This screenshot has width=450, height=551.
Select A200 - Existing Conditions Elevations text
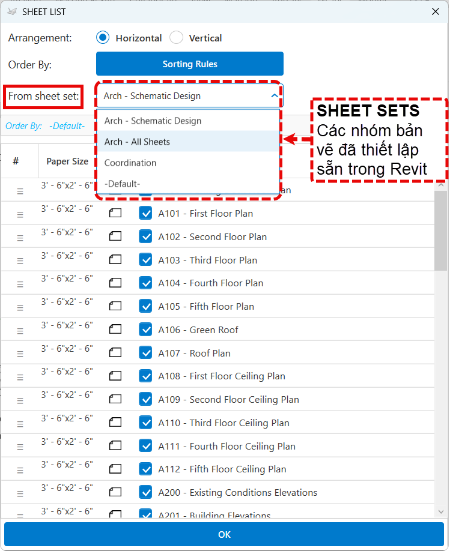click(x=237, y=493)
